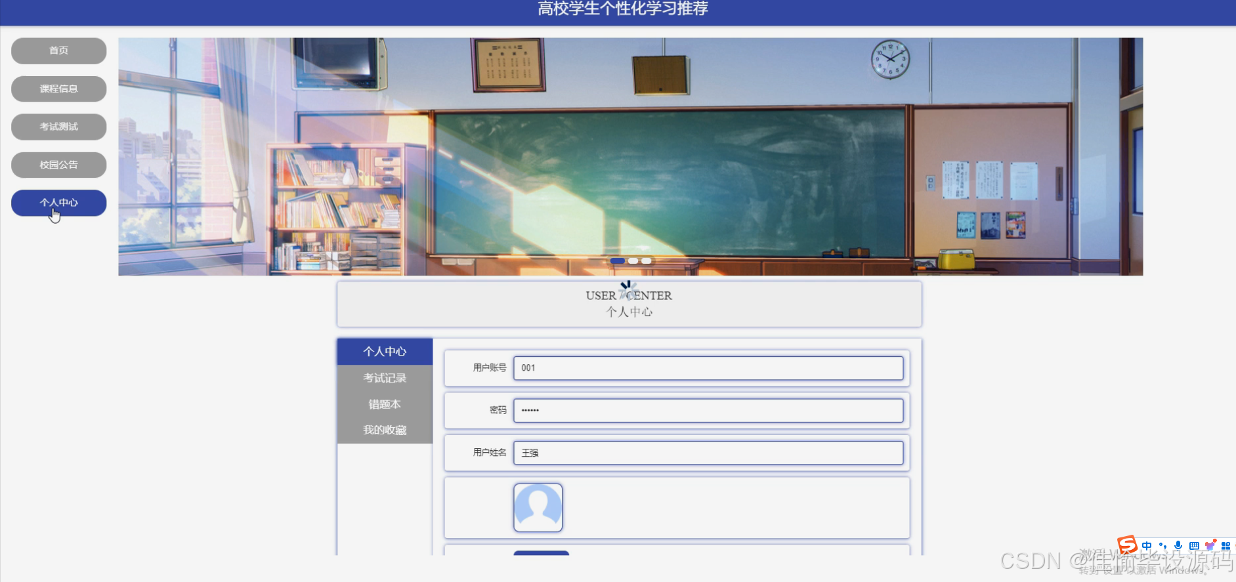
Task: Open the soft keyboard icon in IME bar
Action: coord(1194,546)
